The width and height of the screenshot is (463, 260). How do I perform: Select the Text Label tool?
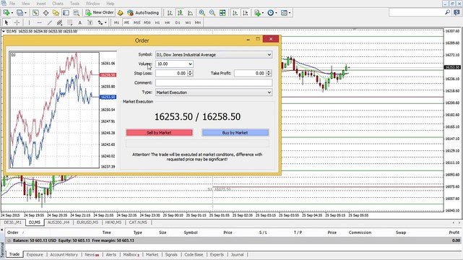point(90,22)
